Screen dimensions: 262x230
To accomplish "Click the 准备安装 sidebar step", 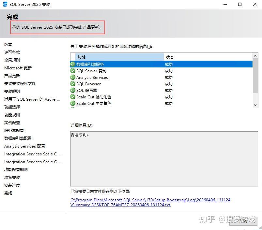I will point(12,178).
